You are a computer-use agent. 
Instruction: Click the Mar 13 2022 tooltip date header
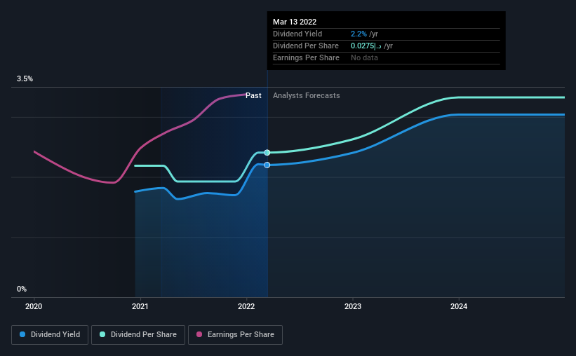tap(295, 22)
